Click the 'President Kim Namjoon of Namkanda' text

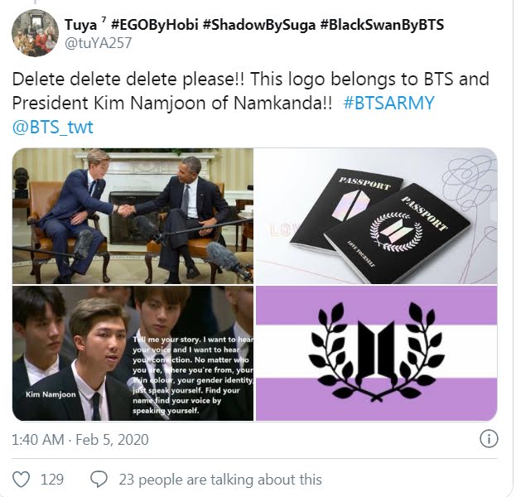click(x=172, y=103)
